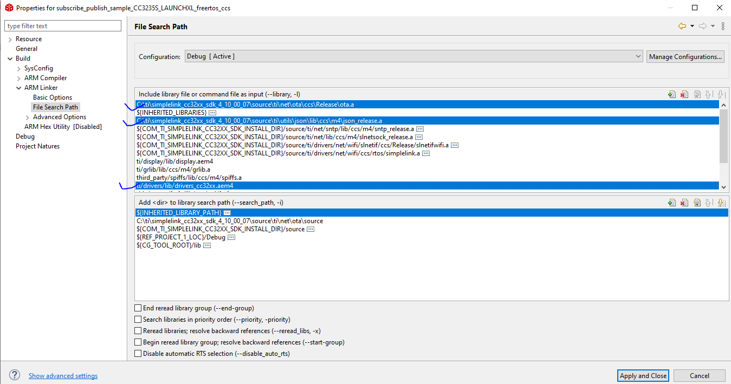Image resolution: width=731 pixels, height=384 pixels.
Task: Click the type filter text field
Action: (x=63, y=26)
